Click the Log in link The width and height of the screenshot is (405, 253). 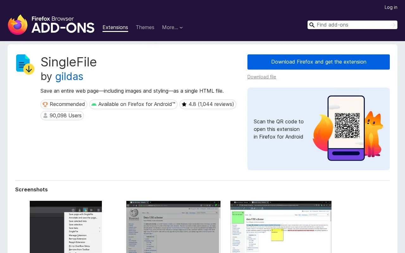tap(391, 7)
